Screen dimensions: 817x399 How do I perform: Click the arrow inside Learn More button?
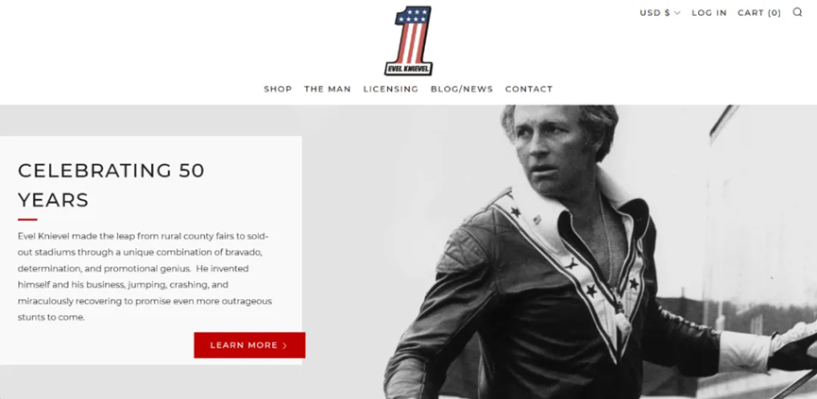coord(284,345)
